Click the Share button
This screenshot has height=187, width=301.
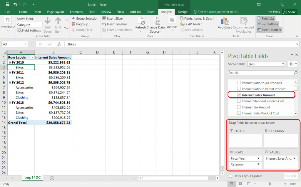(289, 12)
